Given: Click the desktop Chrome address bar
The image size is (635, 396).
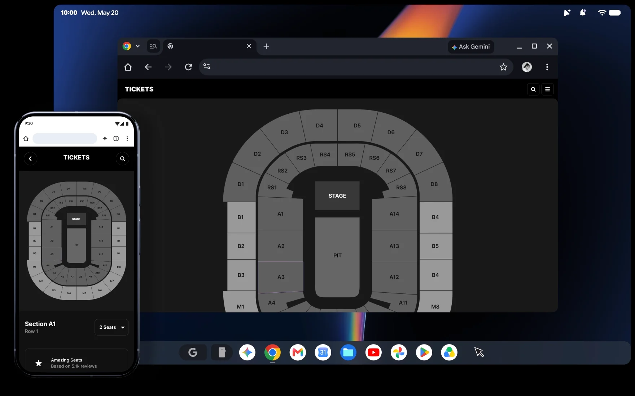Looking at the screenshot, I should [356, 67].
